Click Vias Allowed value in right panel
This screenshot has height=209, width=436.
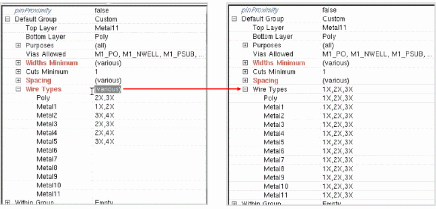click(x=377, y=54)
